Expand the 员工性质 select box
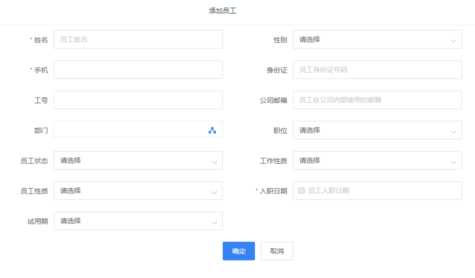The height and width of the screenshot is (278, 475). click(138, 191)
